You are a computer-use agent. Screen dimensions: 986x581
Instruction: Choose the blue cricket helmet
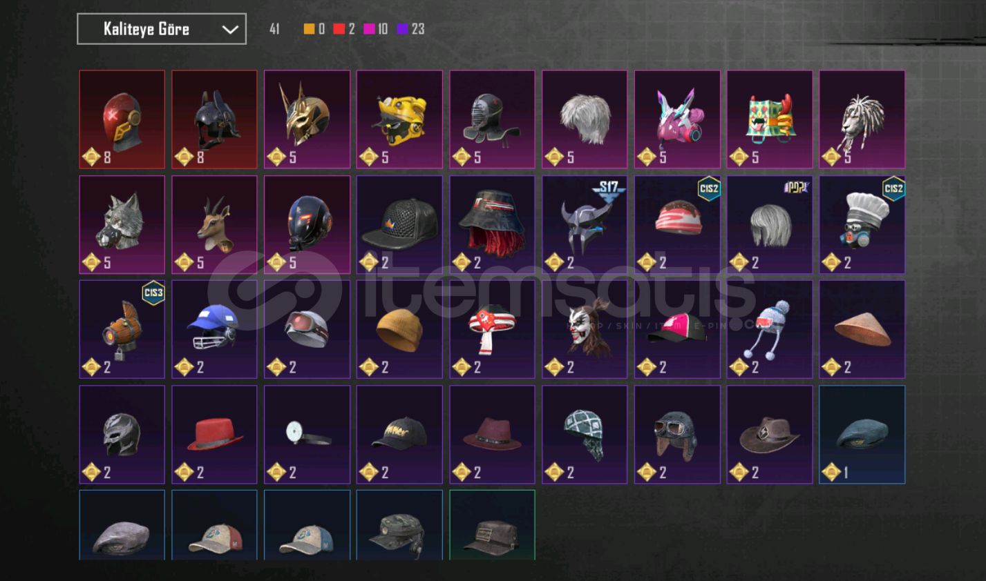[214, 329]
